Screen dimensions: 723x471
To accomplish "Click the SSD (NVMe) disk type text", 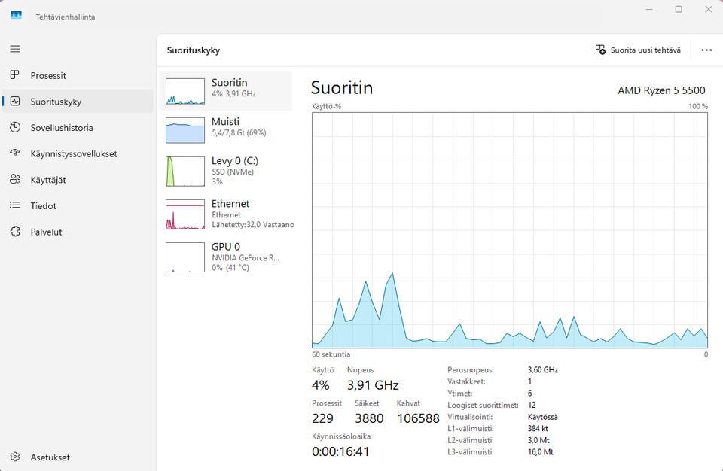I will click(233, 172).
